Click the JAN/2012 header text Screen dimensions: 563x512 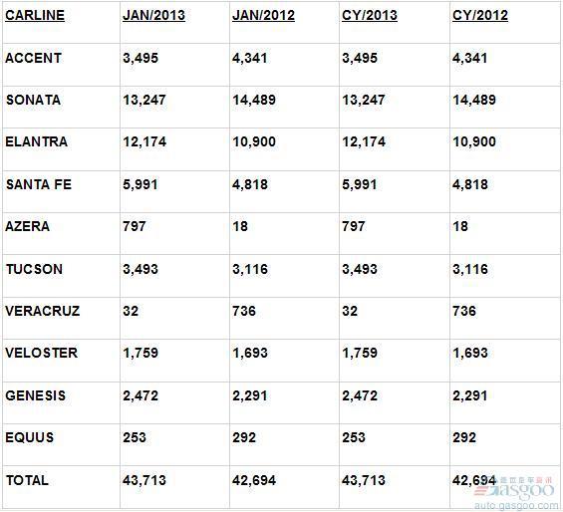point(263,15)
